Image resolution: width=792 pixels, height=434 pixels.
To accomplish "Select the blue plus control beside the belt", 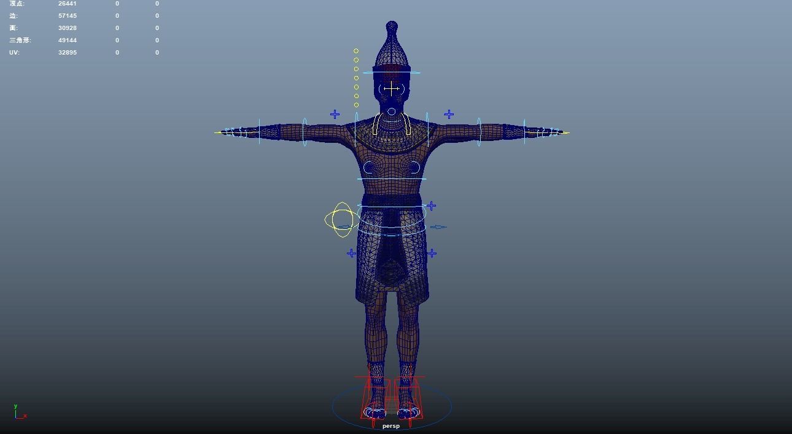I will [432, 206].
